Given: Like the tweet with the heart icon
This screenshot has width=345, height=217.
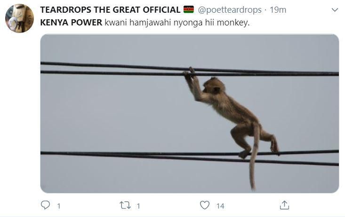Looking at the screenshot, I should [204, 205].
